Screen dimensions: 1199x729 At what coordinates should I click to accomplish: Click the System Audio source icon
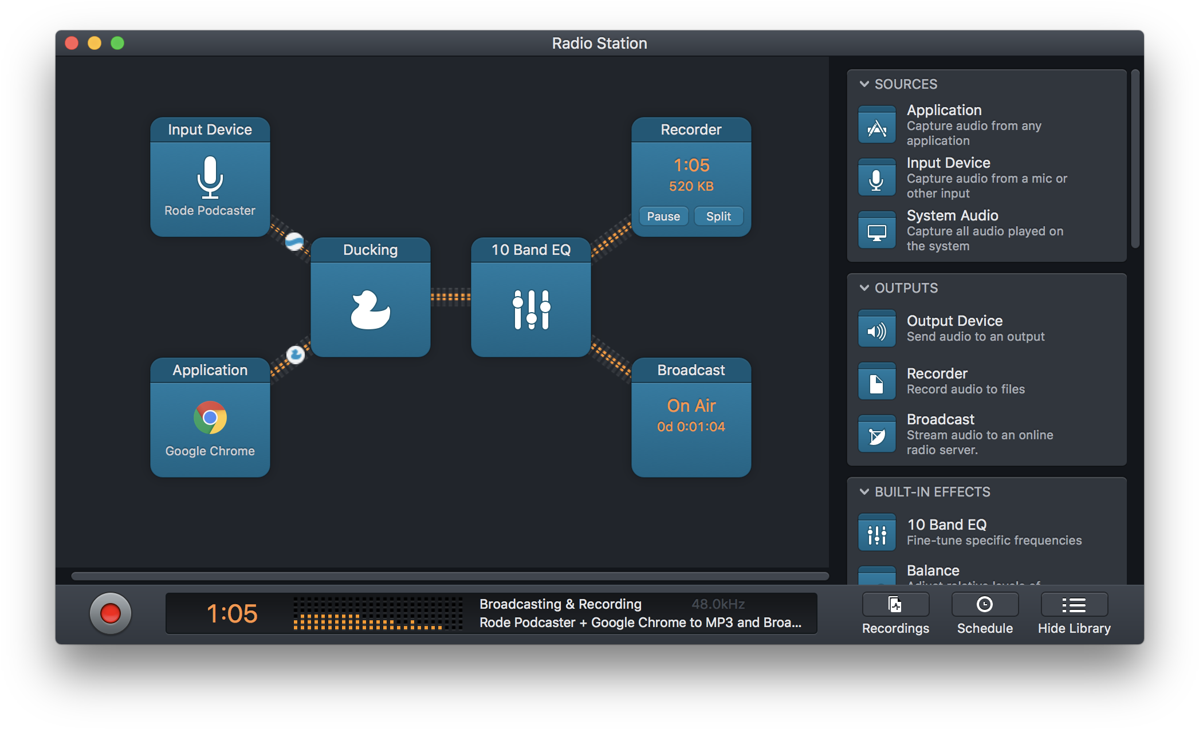pos(876,230)
